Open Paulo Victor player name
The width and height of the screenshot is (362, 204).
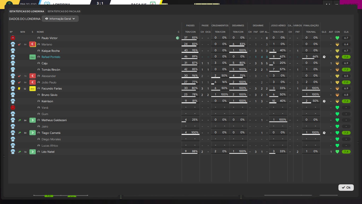tap(50, 38)
